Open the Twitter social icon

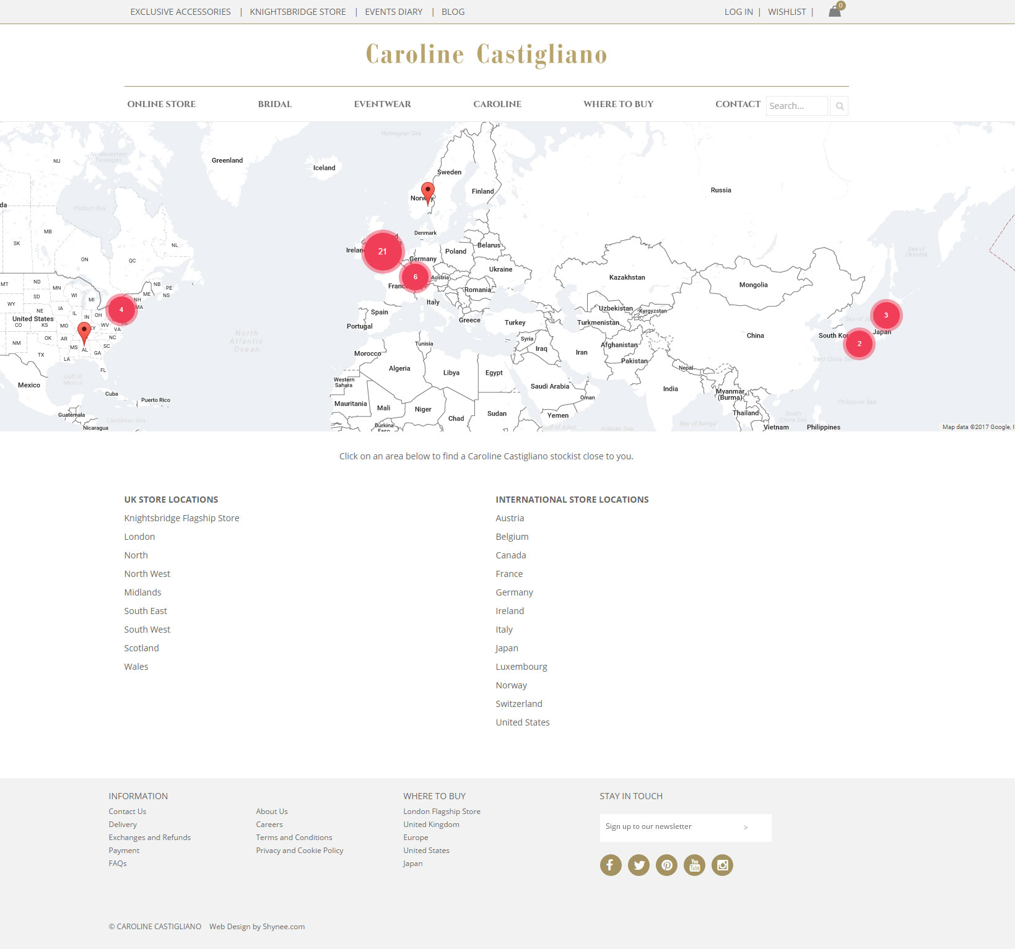(x=638, y=865)
